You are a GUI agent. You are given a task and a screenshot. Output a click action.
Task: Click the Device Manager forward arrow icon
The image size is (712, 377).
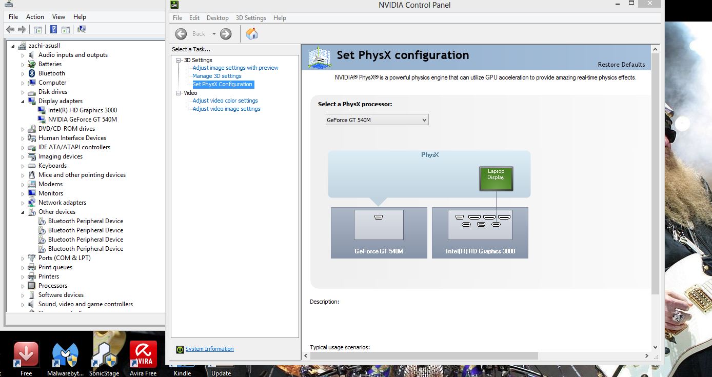pyautogui.click(x=22, y=30)
